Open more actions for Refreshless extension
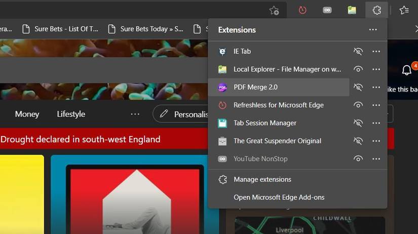 click(x=376, y=105)
